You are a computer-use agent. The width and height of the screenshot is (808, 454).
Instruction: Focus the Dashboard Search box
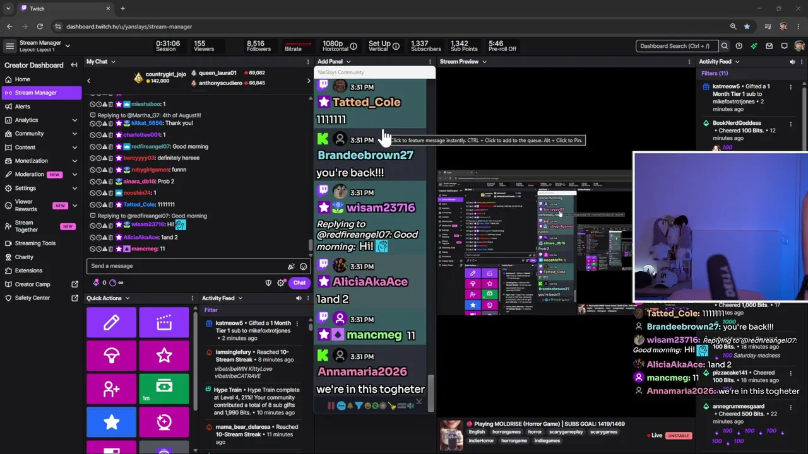(x=676, y=46)
